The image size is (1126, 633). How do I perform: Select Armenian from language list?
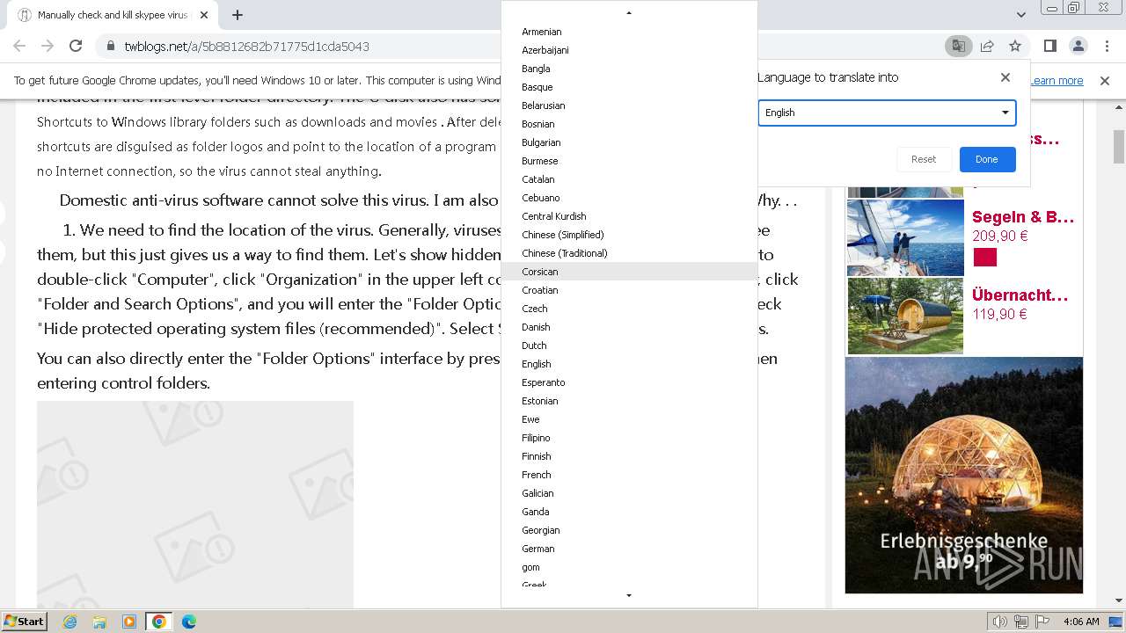coord(629,32)
